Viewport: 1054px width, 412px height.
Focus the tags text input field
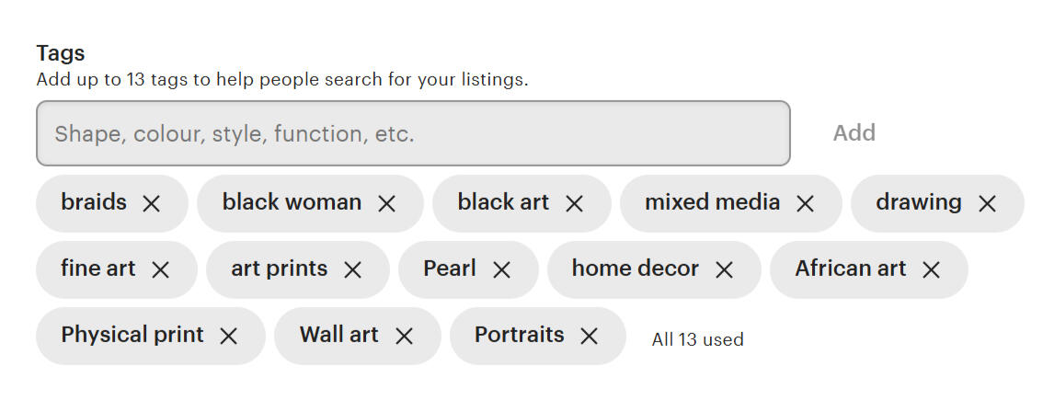413,133
